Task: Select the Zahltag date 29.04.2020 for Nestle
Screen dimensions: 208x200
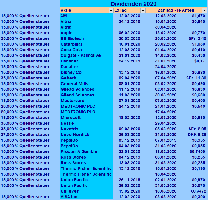Action: [166, 123]
